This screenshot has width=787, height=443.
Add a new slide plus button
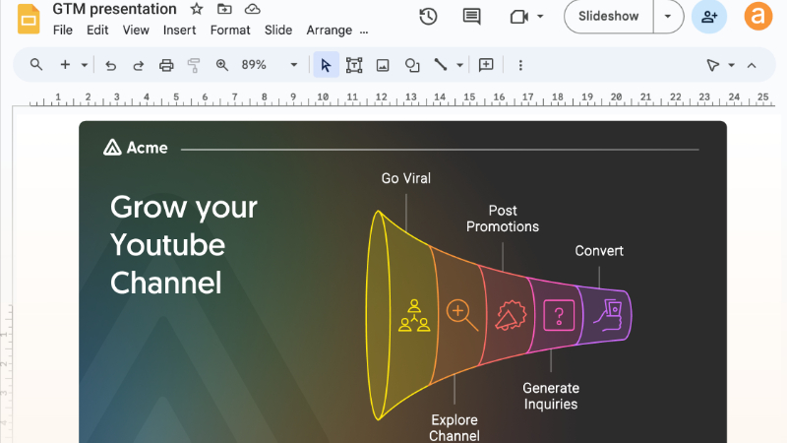(65, 65)
